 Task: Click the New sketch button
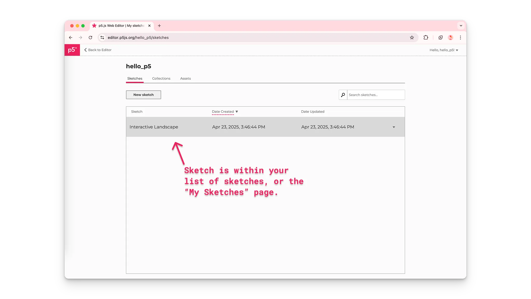tap(143, 95)
